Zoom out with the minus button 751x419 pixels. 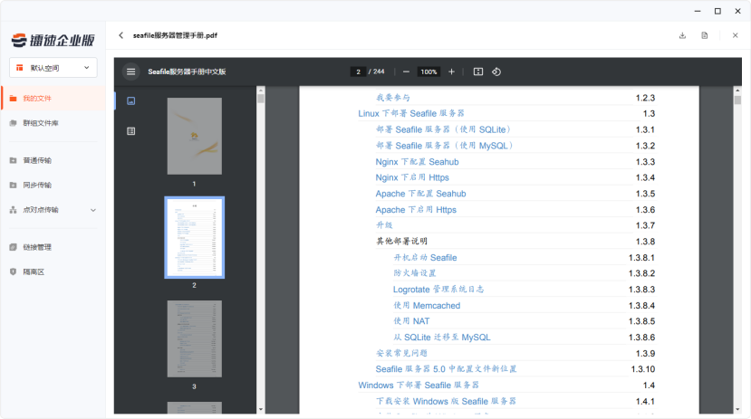[x=406, y=71]
